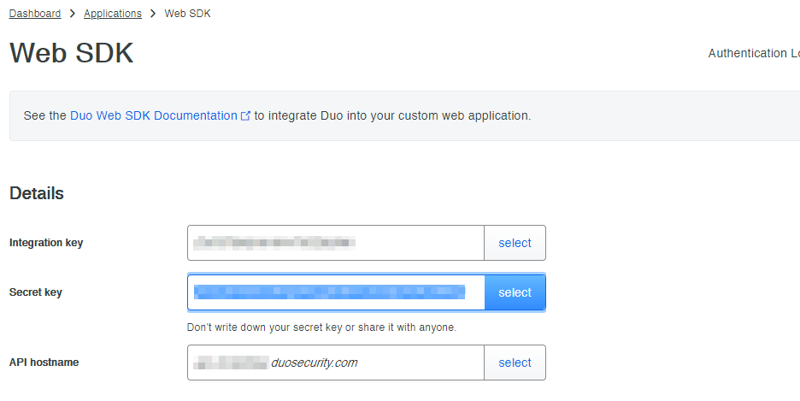Open the Duo Web SDK Documentation link
This screenshot has height=401, width=800.
click(154, 115)
